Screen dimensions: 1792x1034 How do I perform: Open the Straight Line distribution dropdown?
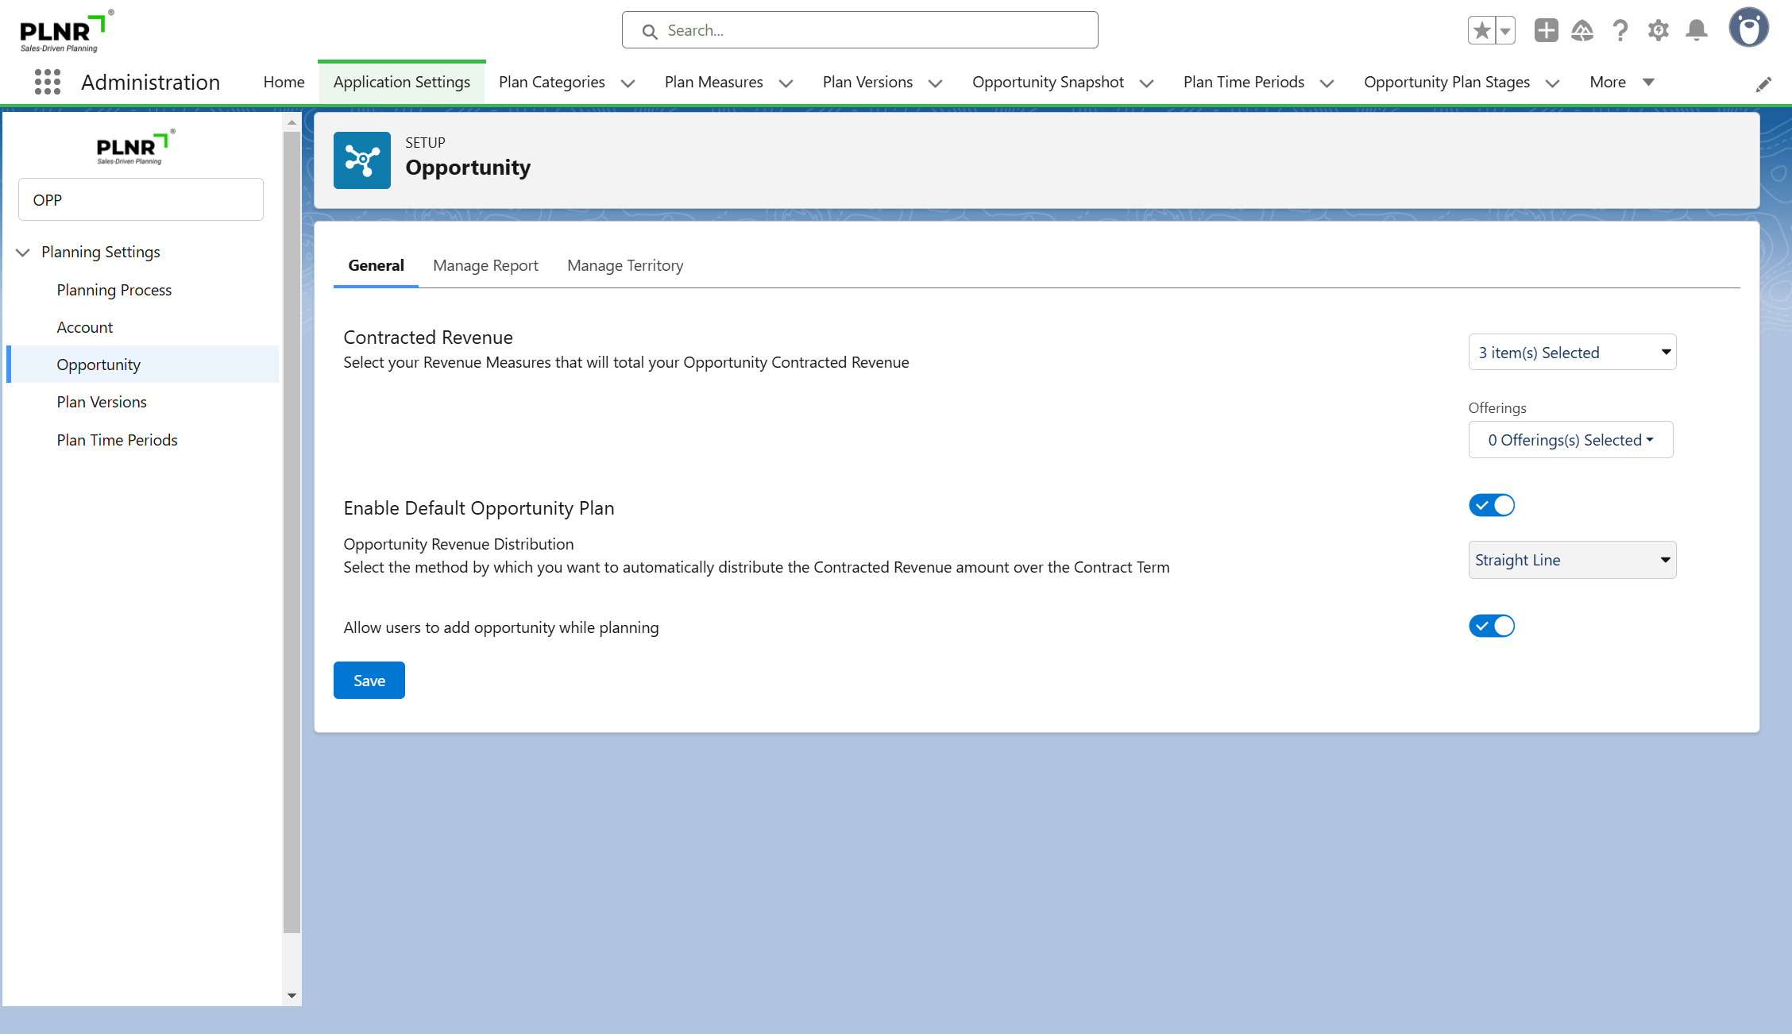[x=1572, y=560]
